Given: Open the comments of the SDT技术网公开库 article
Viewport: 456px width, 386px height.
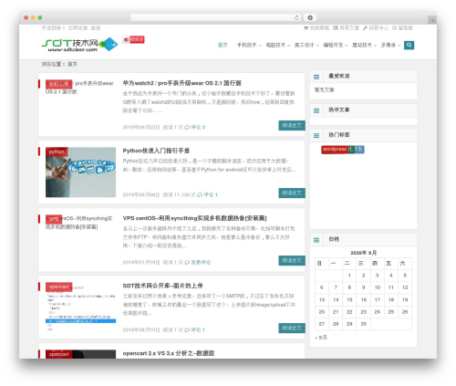Looking at the screenshot, I should coord(194,329).
